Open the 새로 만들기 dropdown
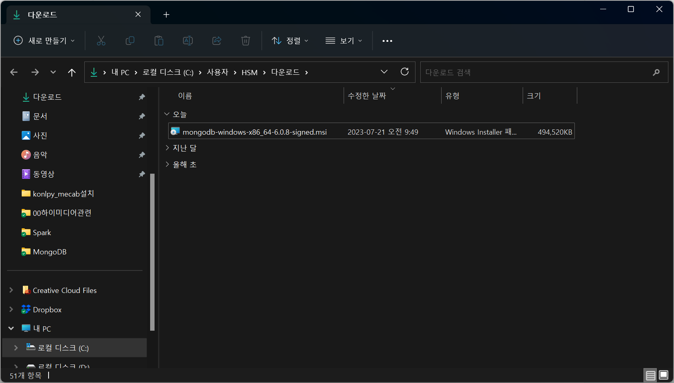 pyautogui.click(x=44, y=41)
